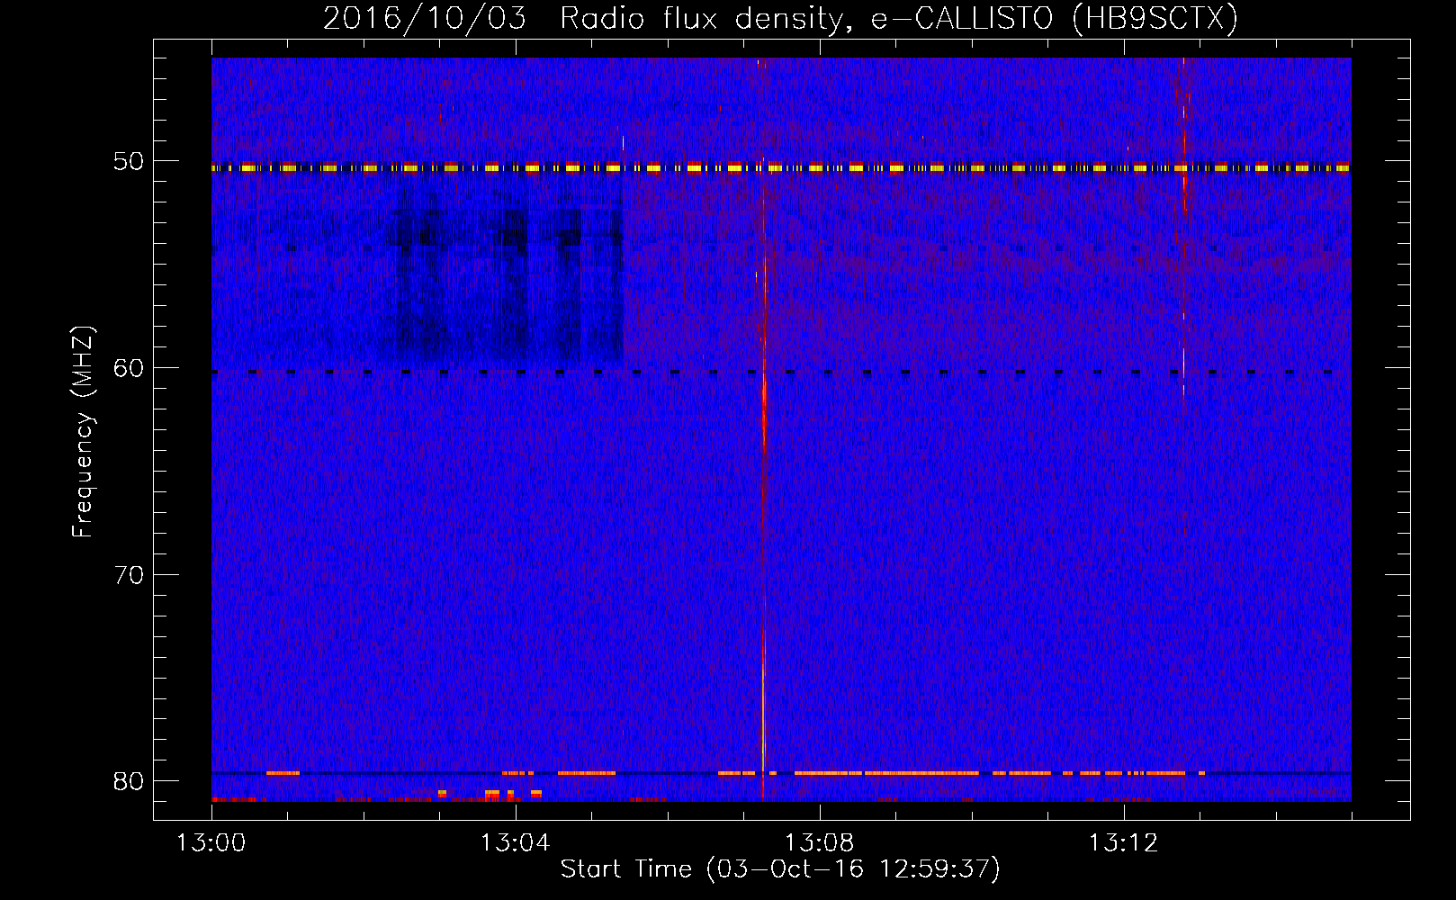Click the time tick label '13:04'
Image resolution: width=1456 pixels, height=900 pixels.
(x=515, y=842)
